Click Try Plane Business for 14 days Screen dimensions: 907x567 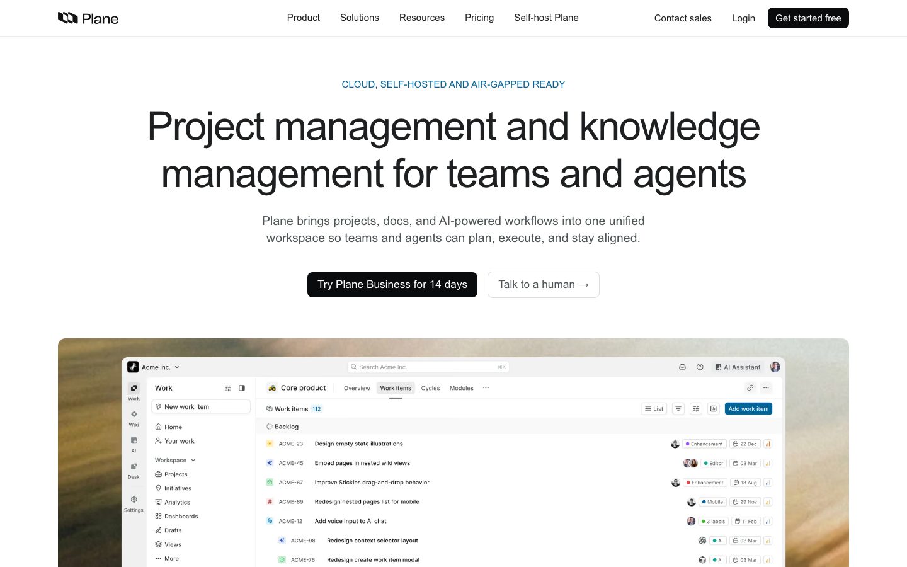(392, 285)
